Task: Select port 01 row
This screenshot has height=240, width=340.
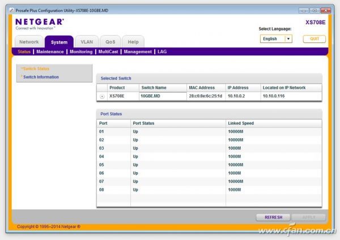Action: pyautogui.click(x=209, y=132)
